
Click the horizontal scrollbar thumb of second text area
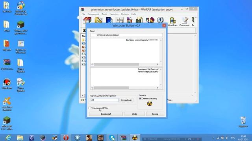coord(111,88)
